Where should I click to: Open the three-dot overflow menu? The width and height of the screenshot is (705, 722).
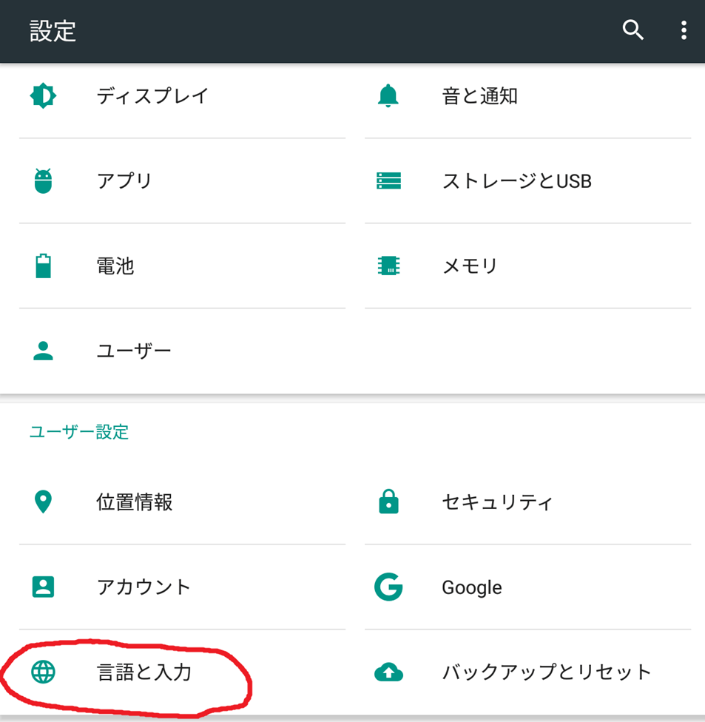[684, 30]
